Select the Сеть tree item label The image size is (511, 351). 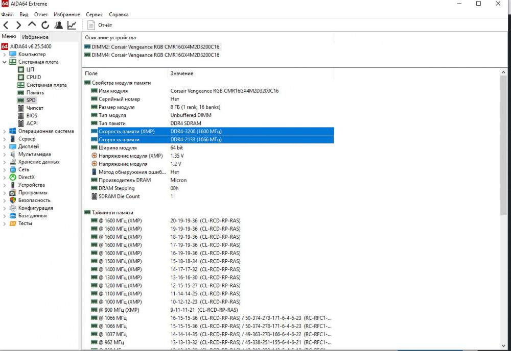[24, 169]
